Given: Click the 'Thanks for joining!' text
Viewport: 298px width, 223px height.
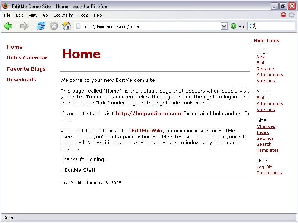Looking at the screenshot, I should pos(83,159).
